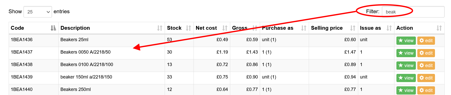Viewport: 451px width, 95px height.
Task: Open the Show entries dropdown
Action: pos(38,12)
